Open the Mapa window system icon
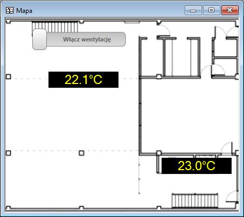 [10, 10]
